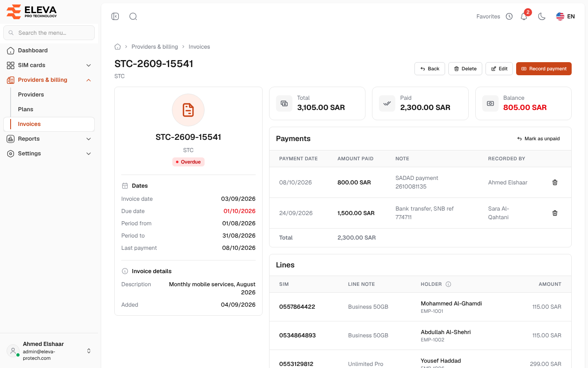This screenshot has width=588, height=368.
Task: Click the Delete invoice button
Action: [x=465, y=69]
